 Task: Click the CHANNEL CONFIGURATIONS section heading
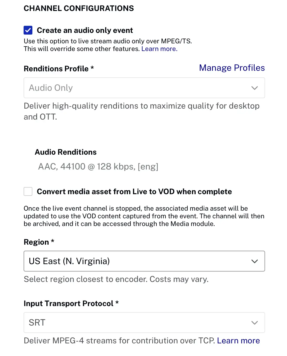79,8
